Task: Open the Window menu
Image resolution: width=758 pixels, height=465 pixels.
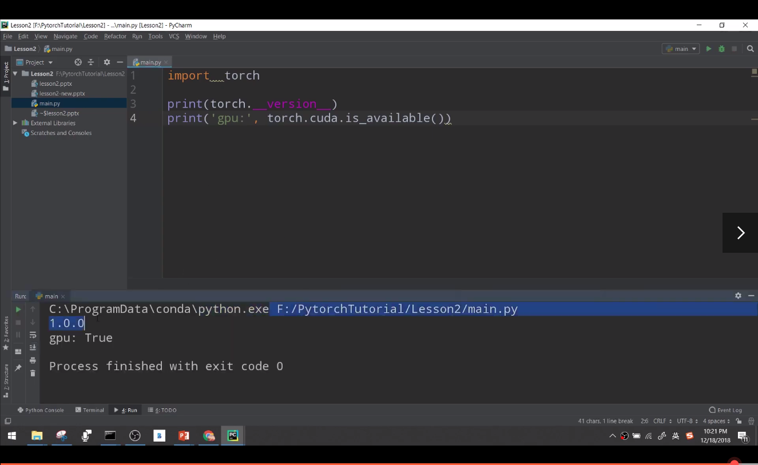Action: click(x=196, y=36)
